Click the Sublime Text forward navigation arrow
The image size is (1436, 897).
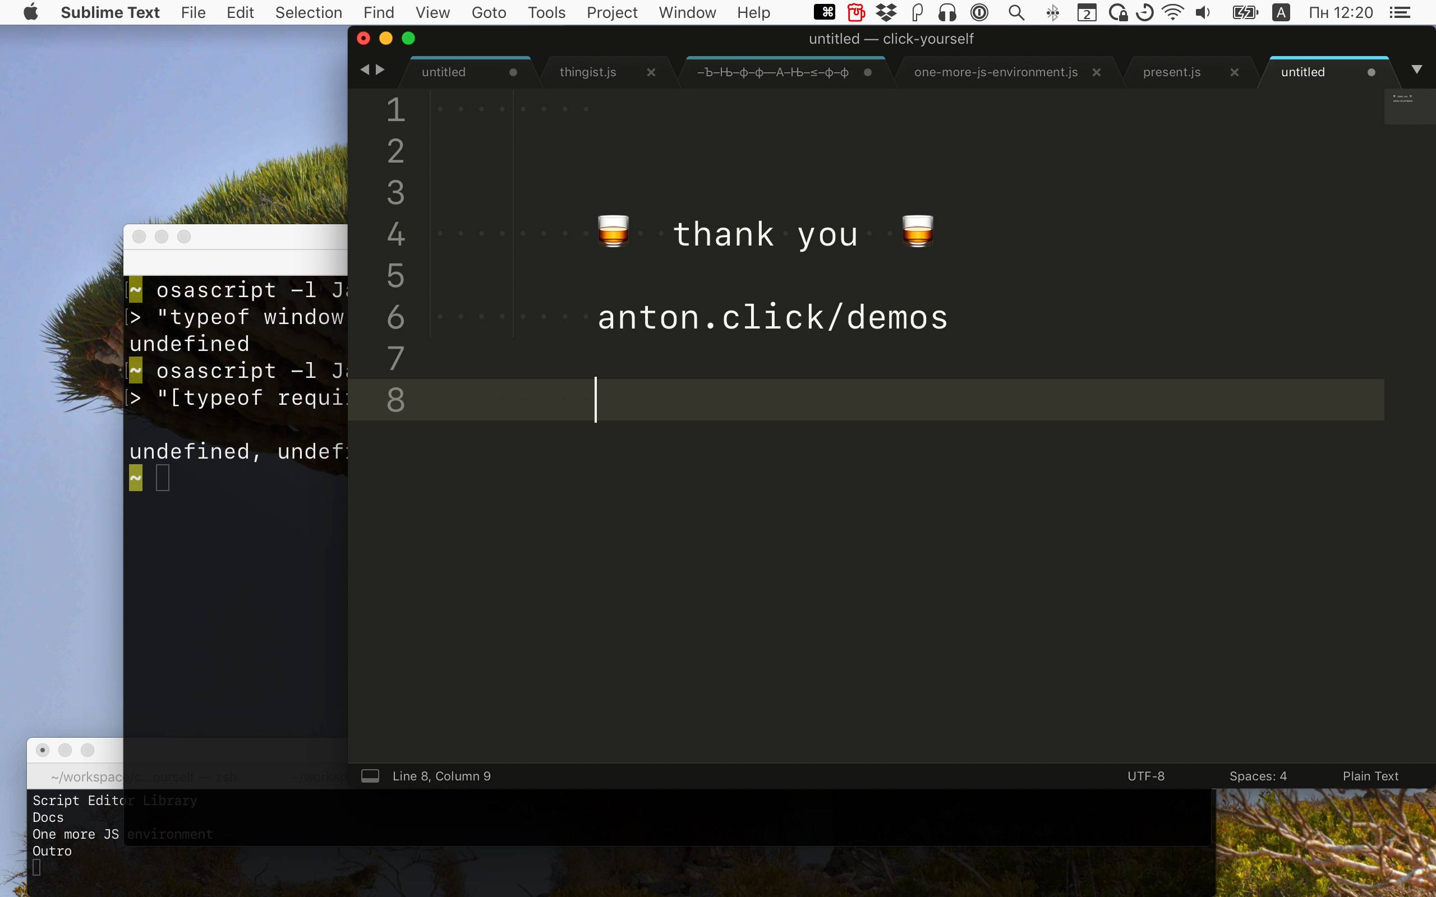tap(378, 71)
